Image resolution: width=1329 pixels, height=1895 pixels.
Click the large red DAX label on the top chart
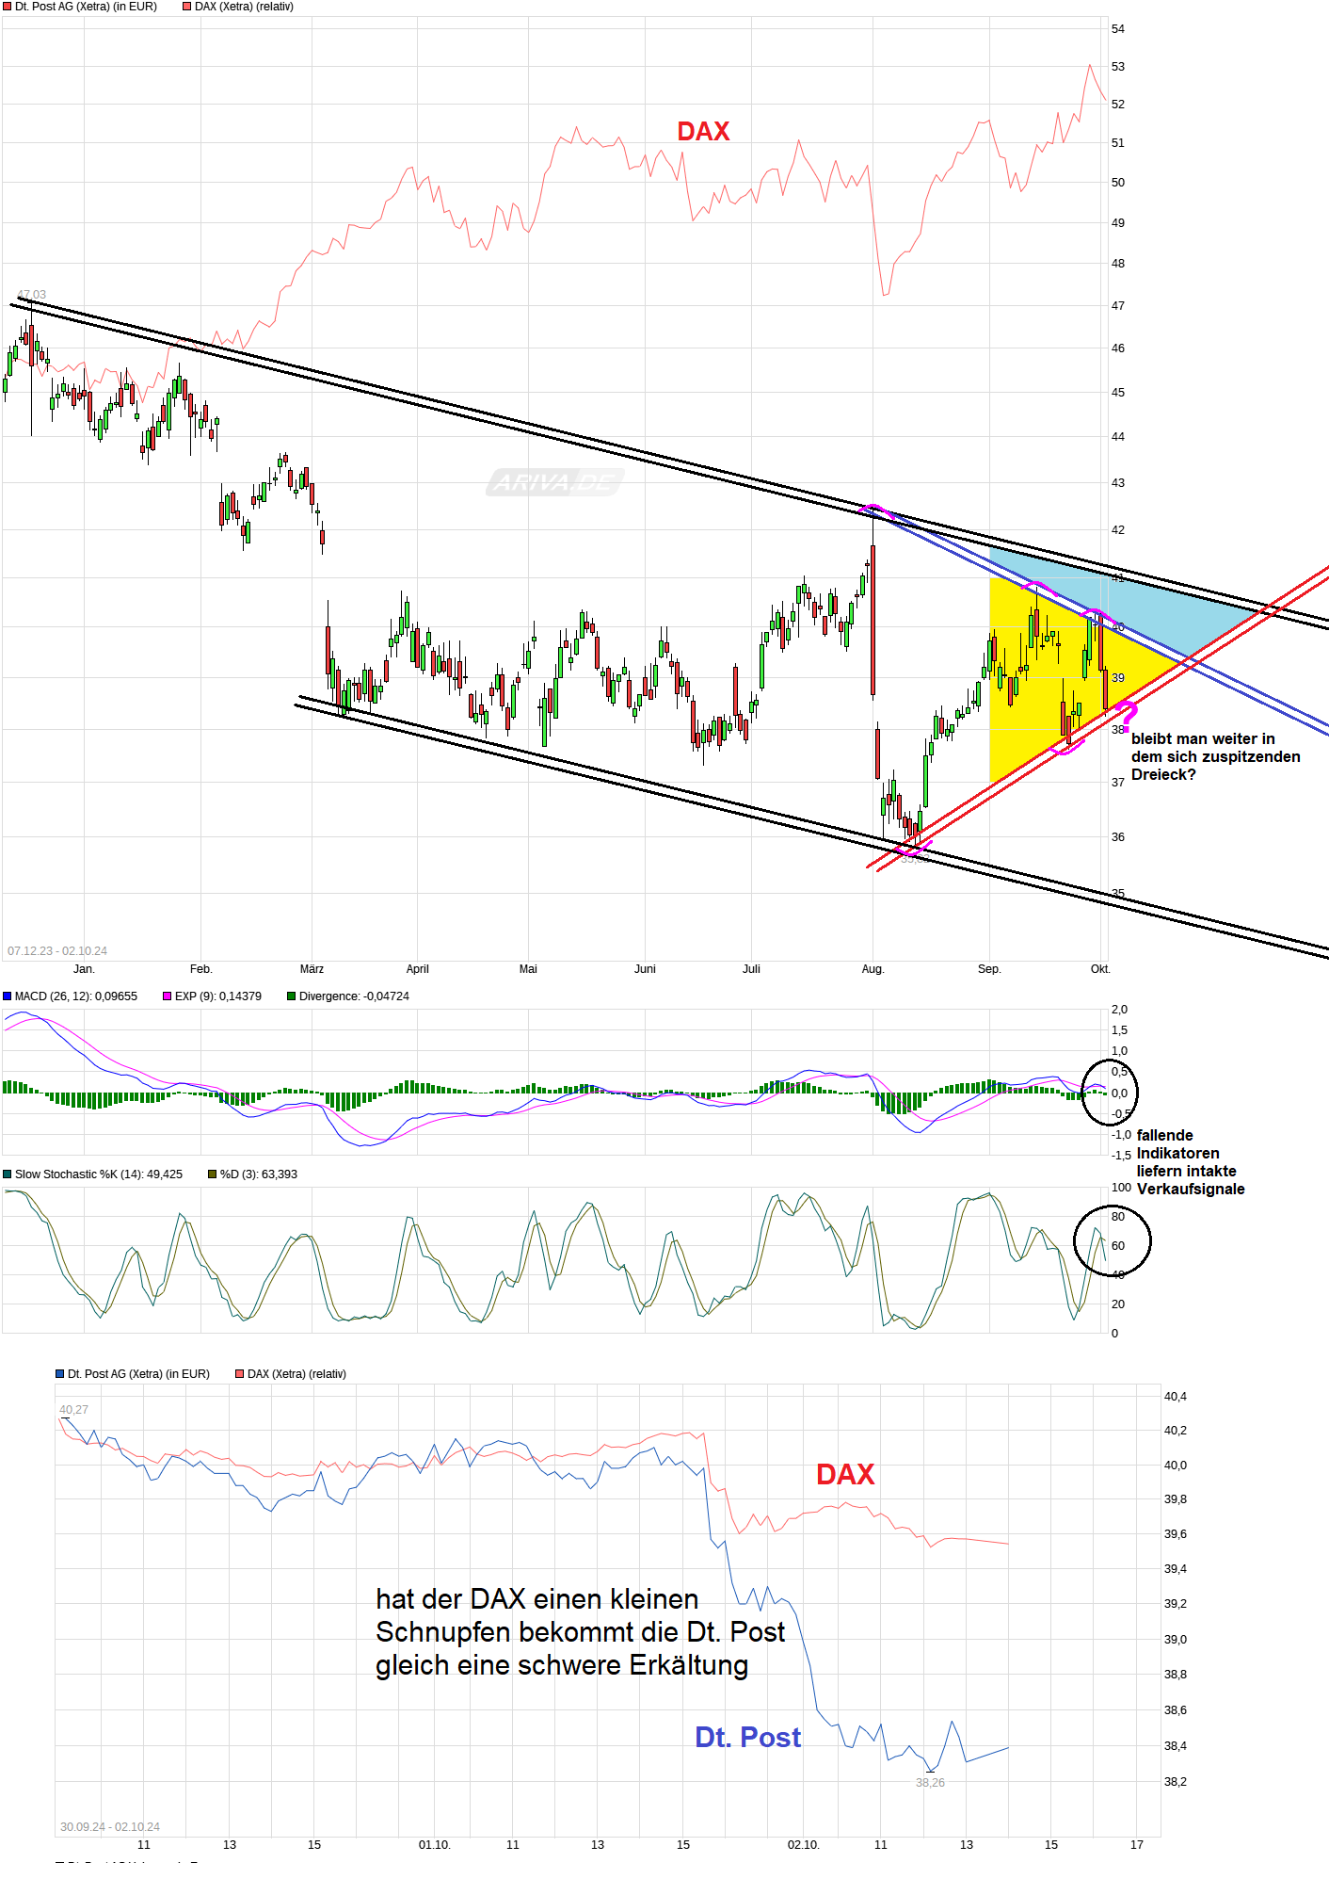pyautogui.click(x=703, y=132)
